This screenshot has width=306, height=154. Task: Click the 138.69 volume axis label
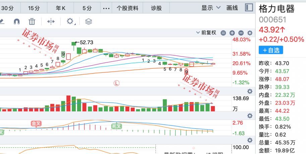[x=241, y=98]
